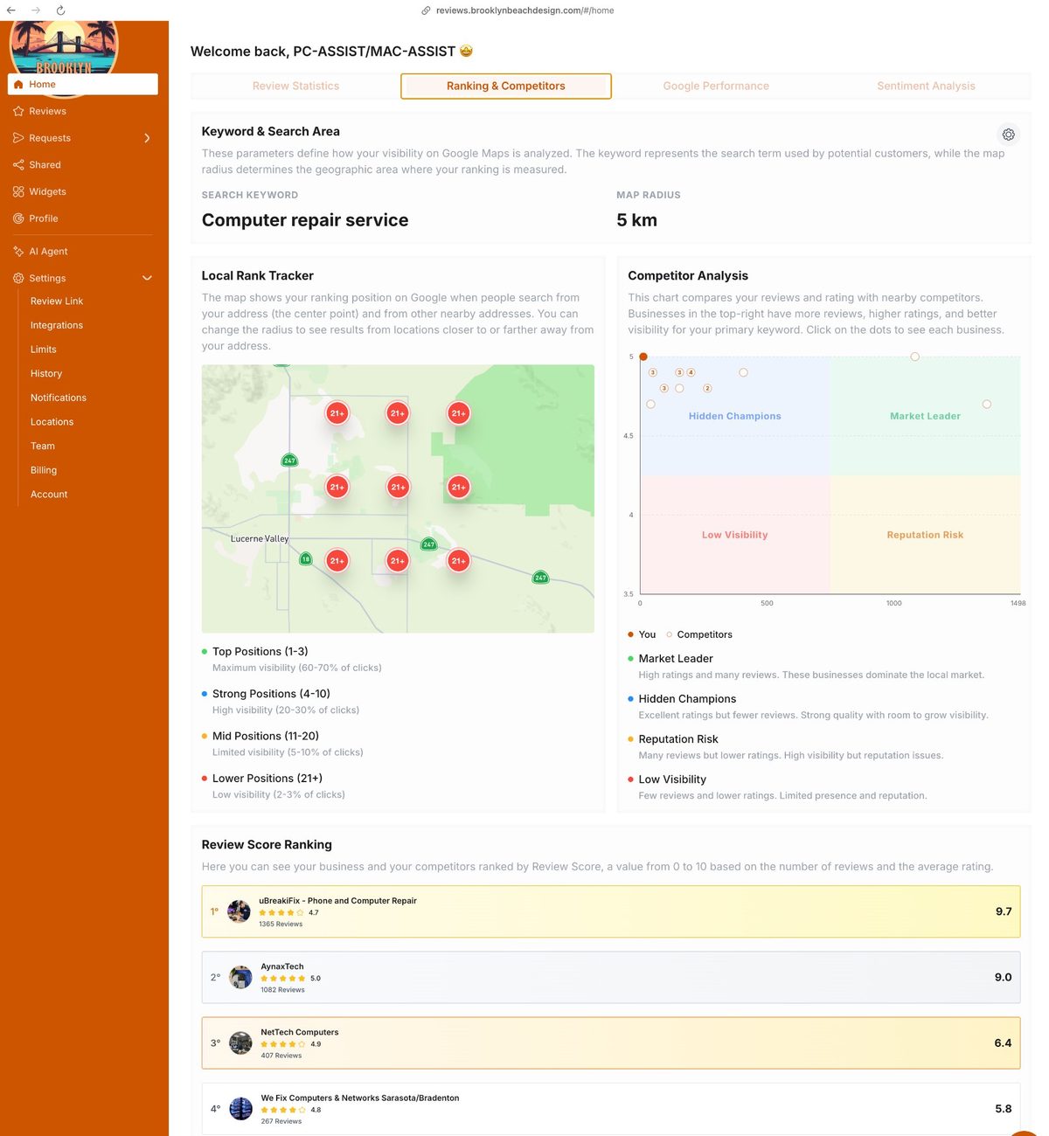1049x1136 pixels.
Task: Click the Requests send arrow icon
Action: (x=18, y=138)
